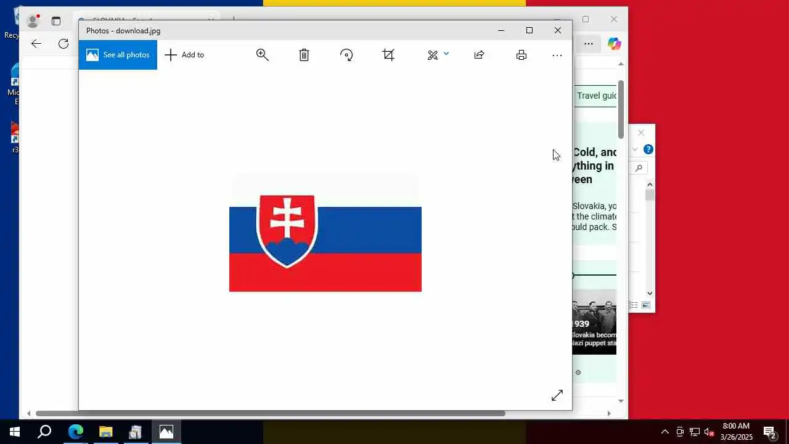Open the Crop tool
The height and width of the screenshot is (444, 789).
pyautogui.click(x=388, y=55)
